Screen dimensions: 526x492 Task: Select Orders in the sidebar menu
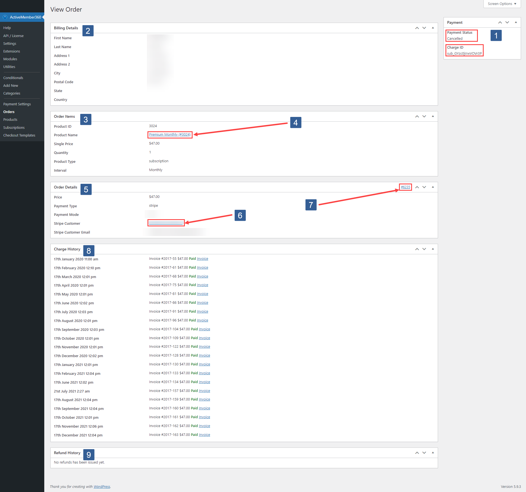click(9, 112)
